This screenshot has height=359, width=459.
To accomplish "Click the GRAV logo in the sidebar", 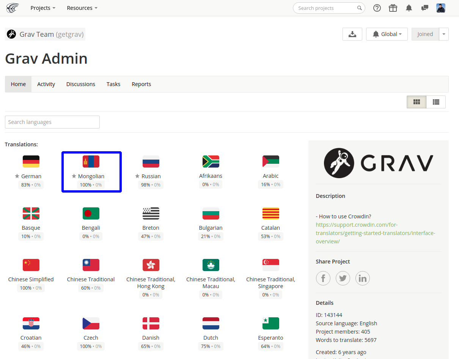I will [x=379, y=163].
